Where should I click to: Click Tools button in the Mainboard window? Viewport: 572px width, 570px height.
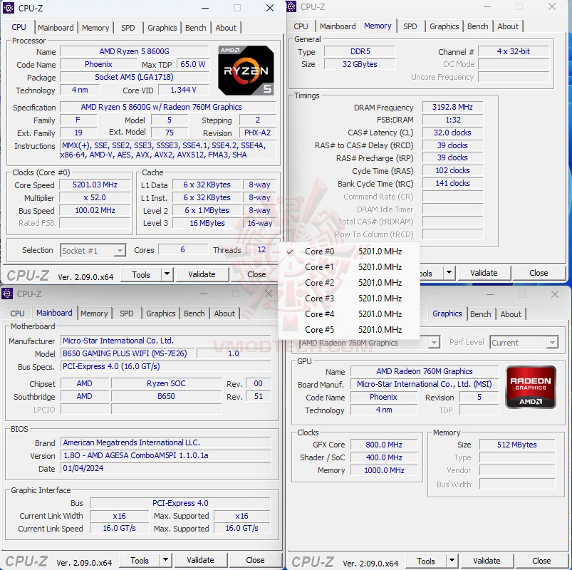point(140,560)
